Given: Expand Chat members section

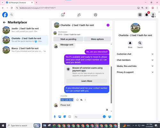Looking at the screenshot, I should [x=135, y=60].
